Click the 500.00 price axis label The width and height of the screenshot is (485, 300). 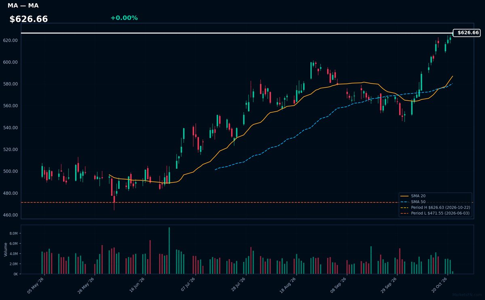[11, 172]
